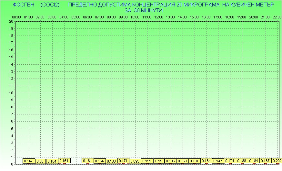This screenshot has width=282, height=171.
Task: Click the 19:00 time axis label
Action: (242, 17)
